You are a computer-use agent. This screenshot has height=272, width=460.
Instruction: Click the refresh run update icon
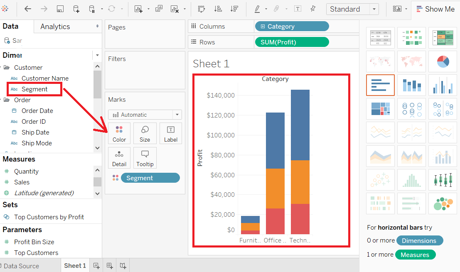(x=111, y=9)
